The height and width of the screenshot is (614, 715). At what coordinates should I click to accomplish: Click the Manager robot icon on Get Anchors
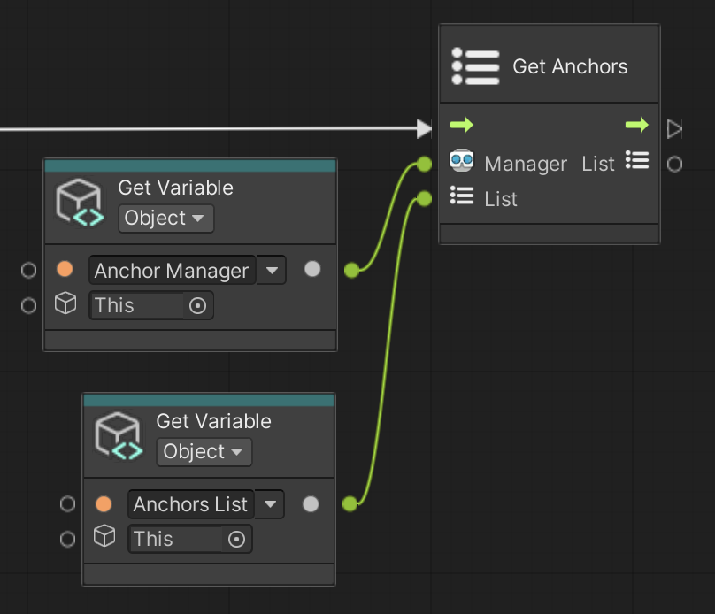click(462, 163)
